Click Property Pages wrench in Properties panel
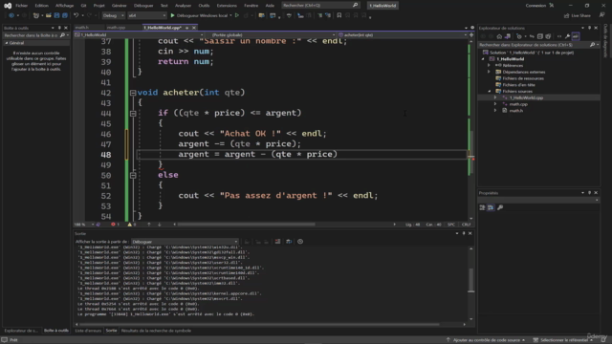The width and height of the screenshot is (612, 344). point(500,207)
